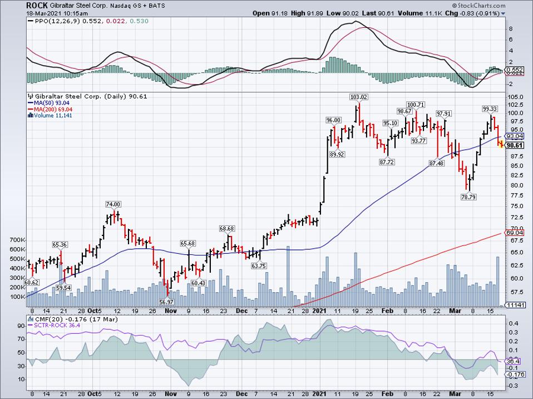The height and width of the screenshot is (399, 533).
Task: Click the 89.92 low price annotation
Action: tap(337, 154)
